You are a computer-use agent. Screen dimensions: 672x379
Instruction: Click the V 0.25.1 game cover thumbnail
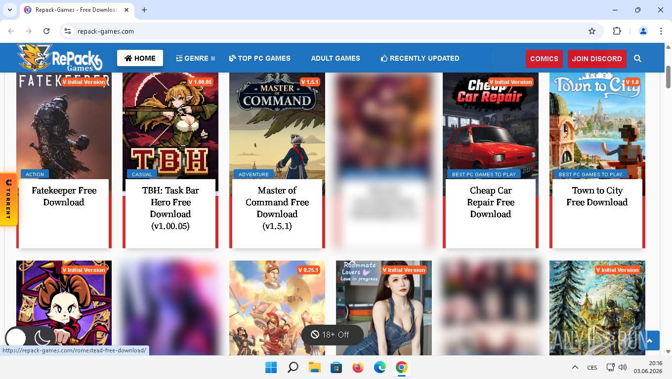pyautogui.click(x=277, y=308)
